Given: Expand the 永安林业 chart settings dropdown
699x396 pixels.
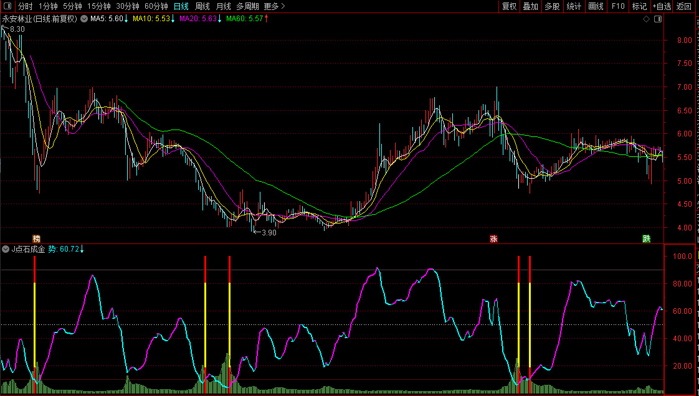Looking at the screenshot, I should [x=83, y=19].
